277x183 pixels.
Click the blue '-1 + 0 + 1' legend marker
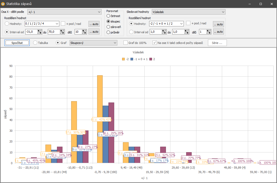132,59
